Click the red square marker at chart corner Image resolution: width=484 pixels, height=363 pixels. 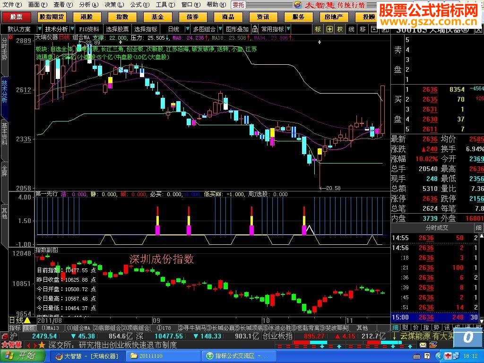click(11, 37)
